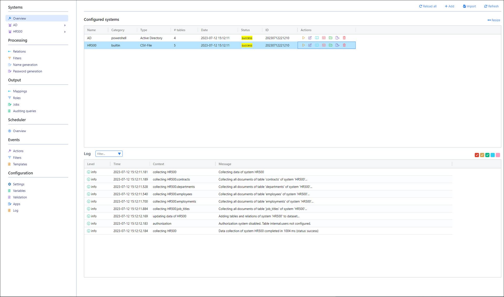Click the export file icon in HR500 row
The image size is (504, 297).
point(337,45)
